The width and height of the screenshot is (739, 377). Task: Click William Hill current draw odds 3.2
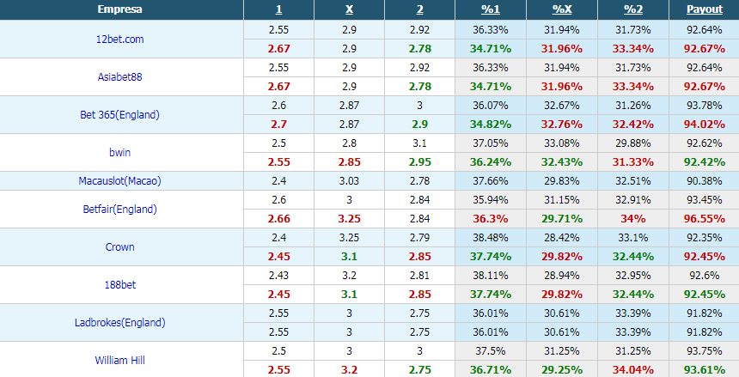pos(349,370)
